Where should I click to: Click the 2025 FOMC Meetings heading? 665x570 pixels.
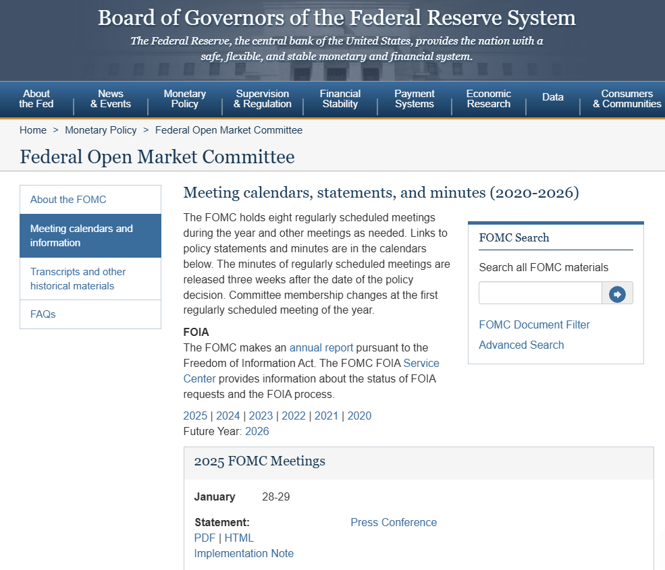[259, 461]
